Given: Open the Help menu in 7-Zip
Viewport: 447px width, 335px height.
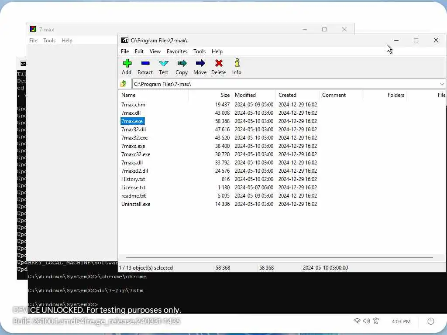Looking at the screenshot, I should (217, 51).
